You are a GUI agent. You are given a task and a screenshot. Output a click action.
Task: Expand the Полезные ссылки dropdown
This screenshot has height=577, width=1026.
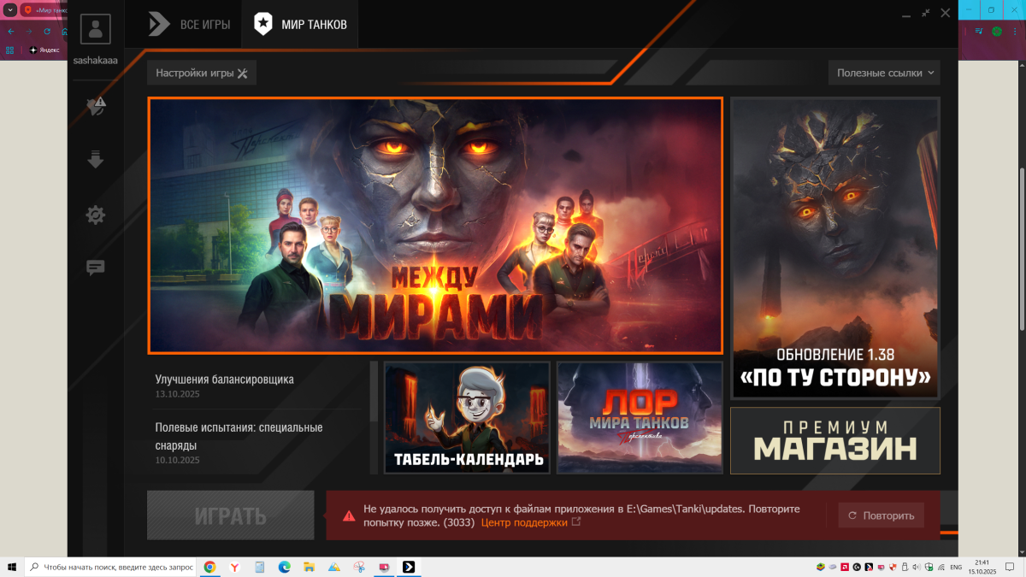click(x=884, y=73)
